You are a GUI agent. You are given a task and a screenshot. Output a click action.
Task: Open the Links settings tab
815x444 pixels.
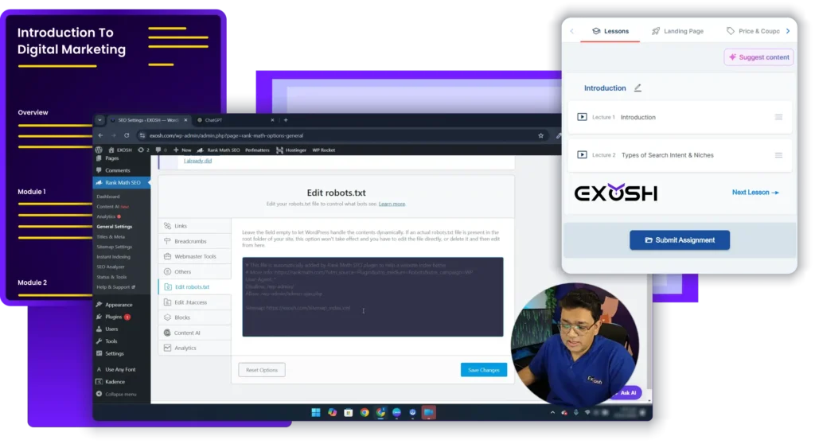(x=195, y=226)
